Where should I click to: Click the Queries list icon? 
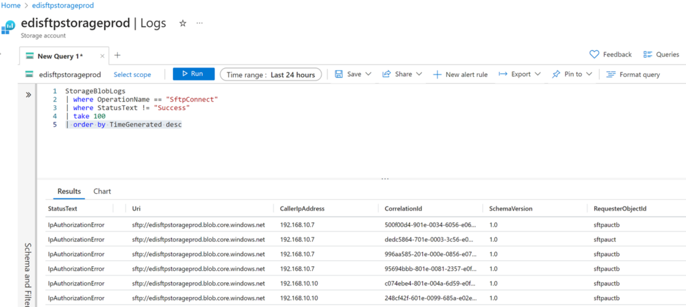(x=648, y=54)
